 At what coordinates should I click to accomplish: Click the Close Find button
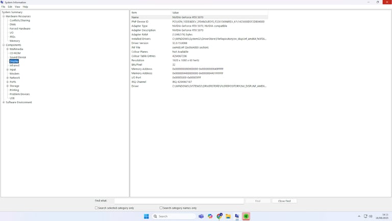click(x=284, y=201)
